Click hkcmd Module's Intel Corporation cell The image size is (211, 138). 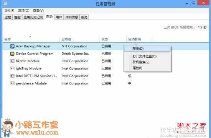pos(75,61)
